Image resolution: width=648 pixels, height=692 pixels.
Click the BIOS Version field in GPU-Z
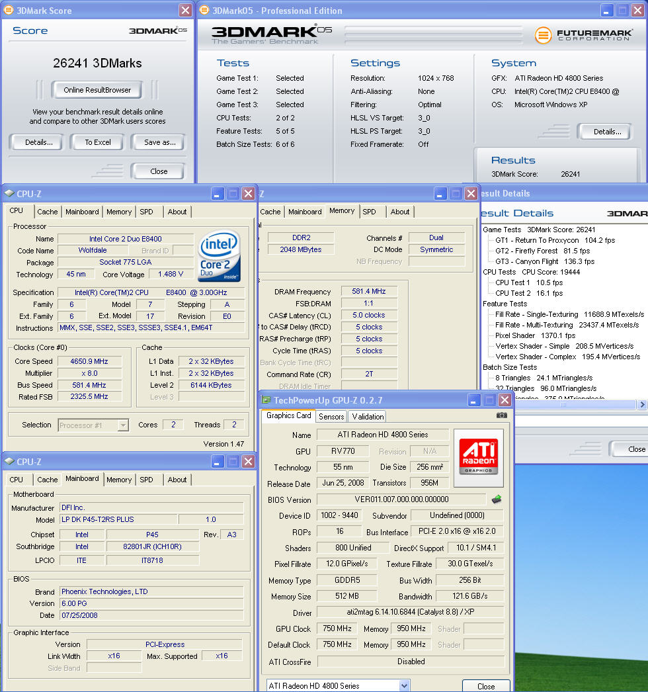click(401, 499)
